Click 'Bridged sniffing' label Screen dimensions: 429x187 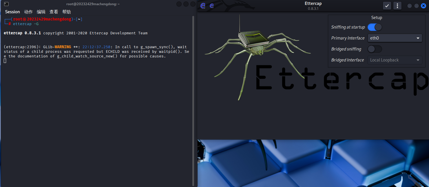click(346, 49)
